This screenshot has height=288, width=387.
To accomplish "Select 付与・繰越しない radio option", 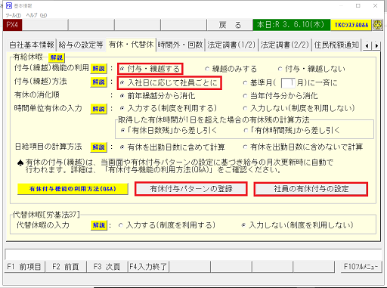I will pyautogui.click(x=311, y=69).
